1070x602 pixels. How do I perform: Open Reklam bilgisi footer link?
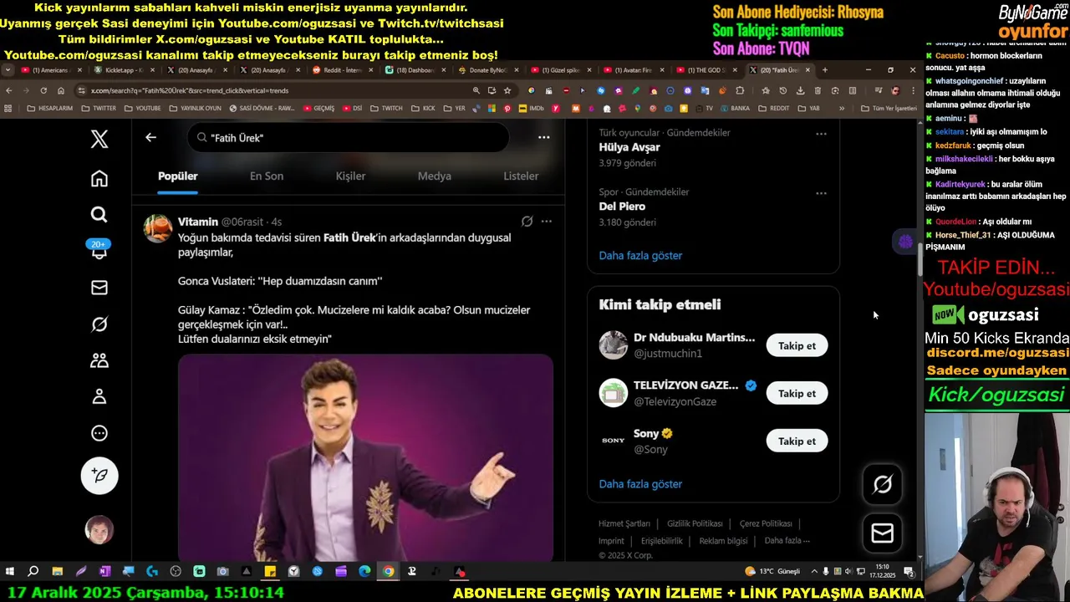723,541
